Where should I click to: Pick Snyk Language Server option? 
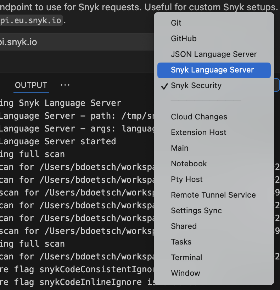[x=212, y=70]
